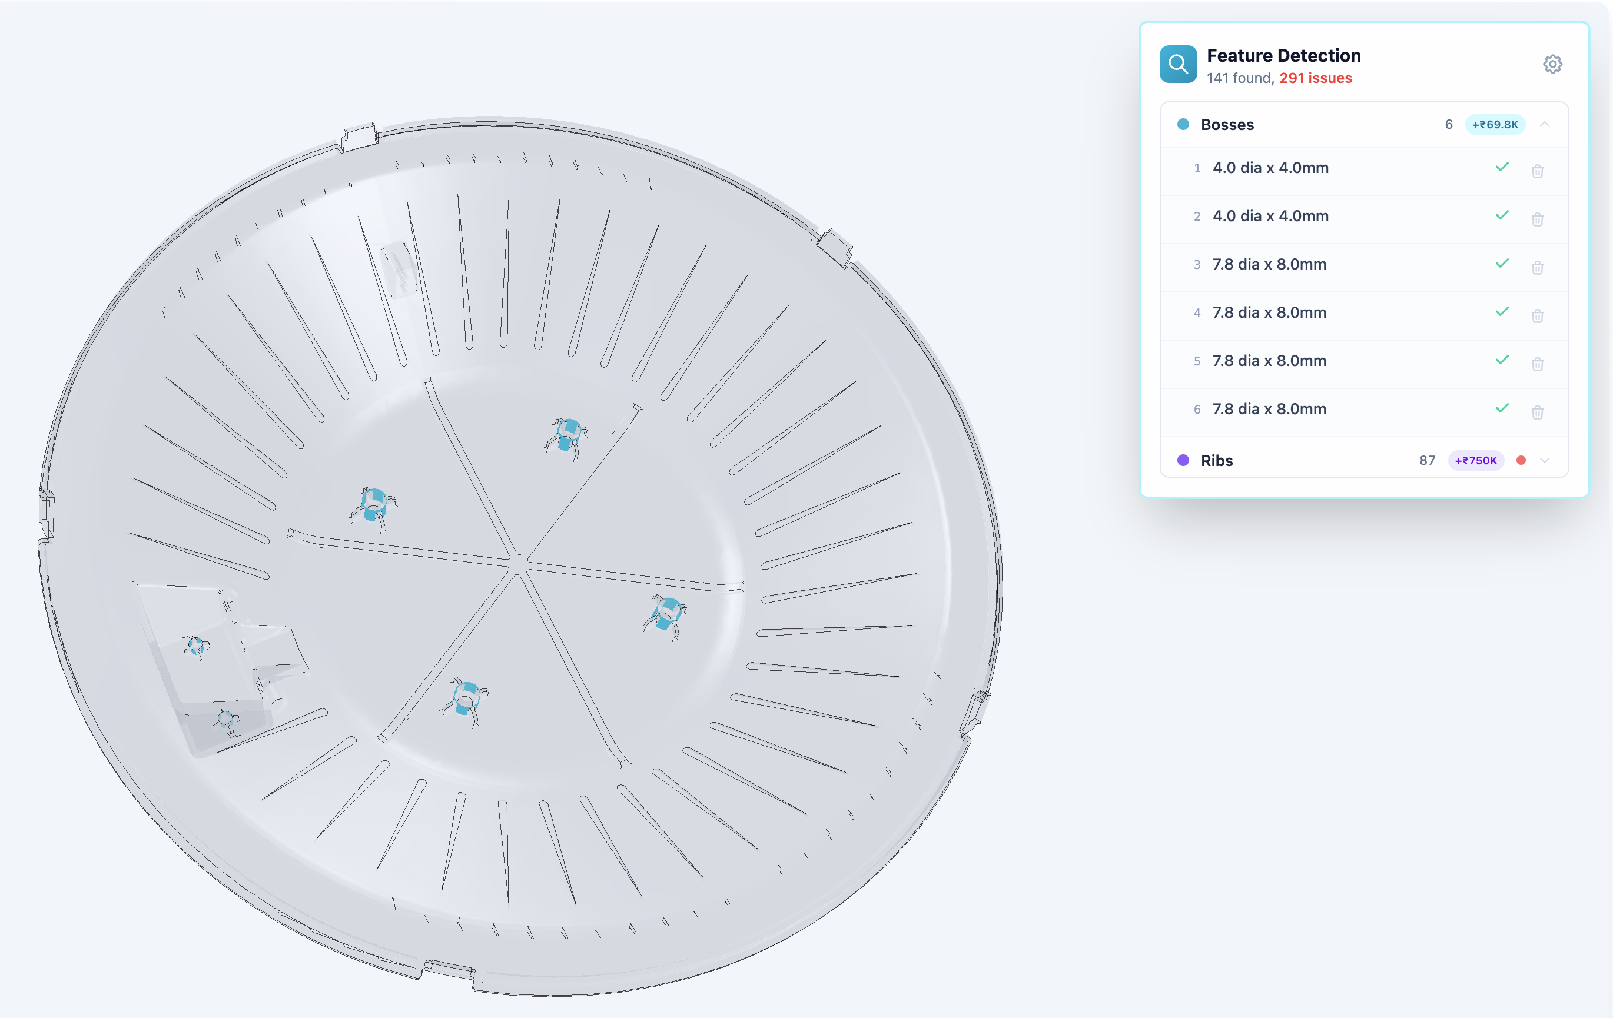
Task: Approve boss 5 via its check toggle
Action: pos(1502,360)
